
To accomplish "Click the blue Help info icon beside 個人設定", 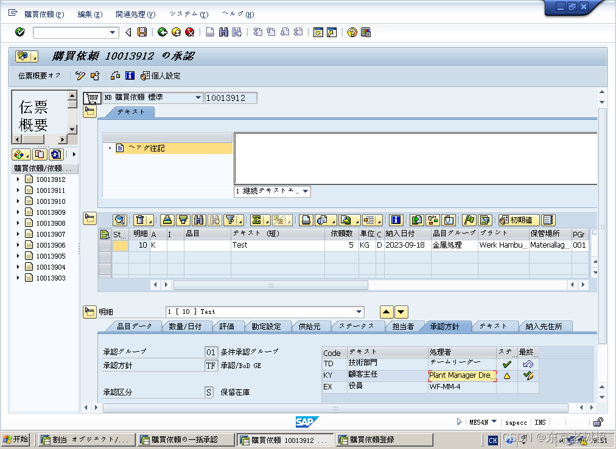I will click(130, 75).
